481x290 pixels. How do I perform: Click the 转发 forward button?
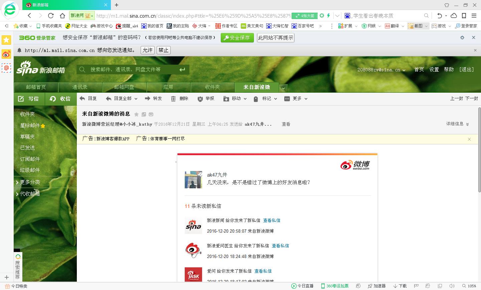[x=153, y=99]
